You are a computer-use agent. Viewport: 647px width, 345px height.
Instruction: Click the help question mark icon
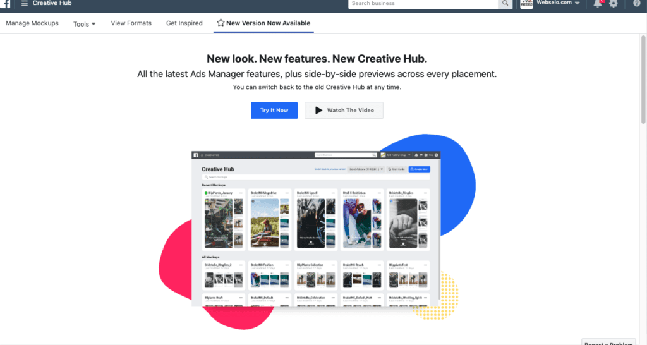click(637, 4)
